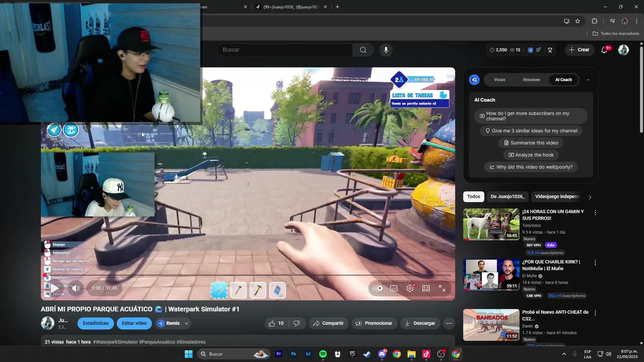Screen dimensions: 644x362
Task: Click the Promocionar button
Action: pos(374,323)
